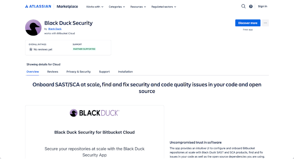The image size is (294, 159).
Task: Expand the Works with dropdown
Action: [95, 7]
